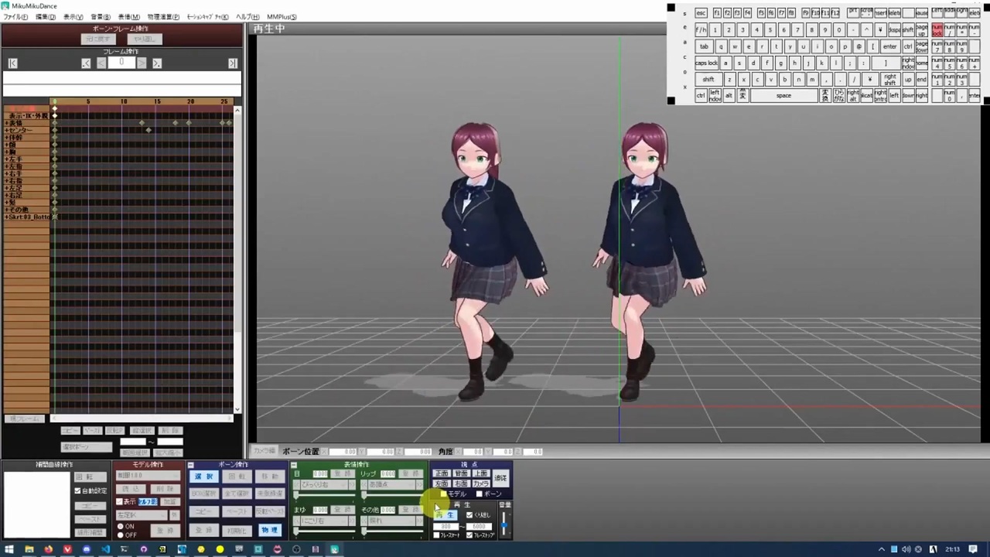
Task: Expand the 髪 bone group
Action: click(x=6, y=203)
